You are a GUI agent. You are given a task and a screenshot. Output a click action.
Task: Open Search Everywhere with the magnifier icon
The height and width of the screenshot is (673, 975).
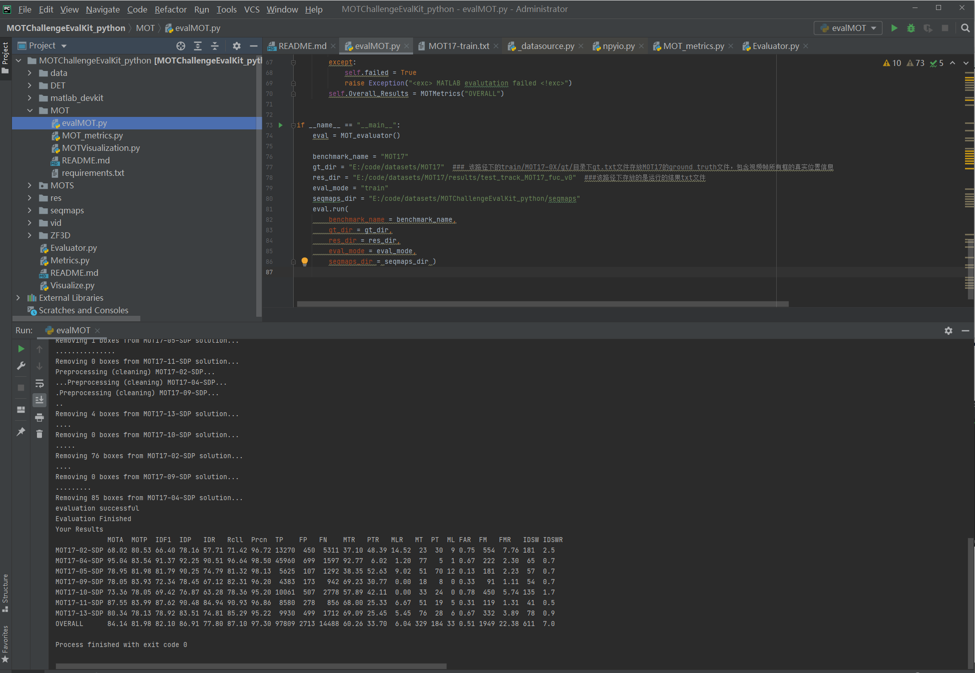[965, 28]
